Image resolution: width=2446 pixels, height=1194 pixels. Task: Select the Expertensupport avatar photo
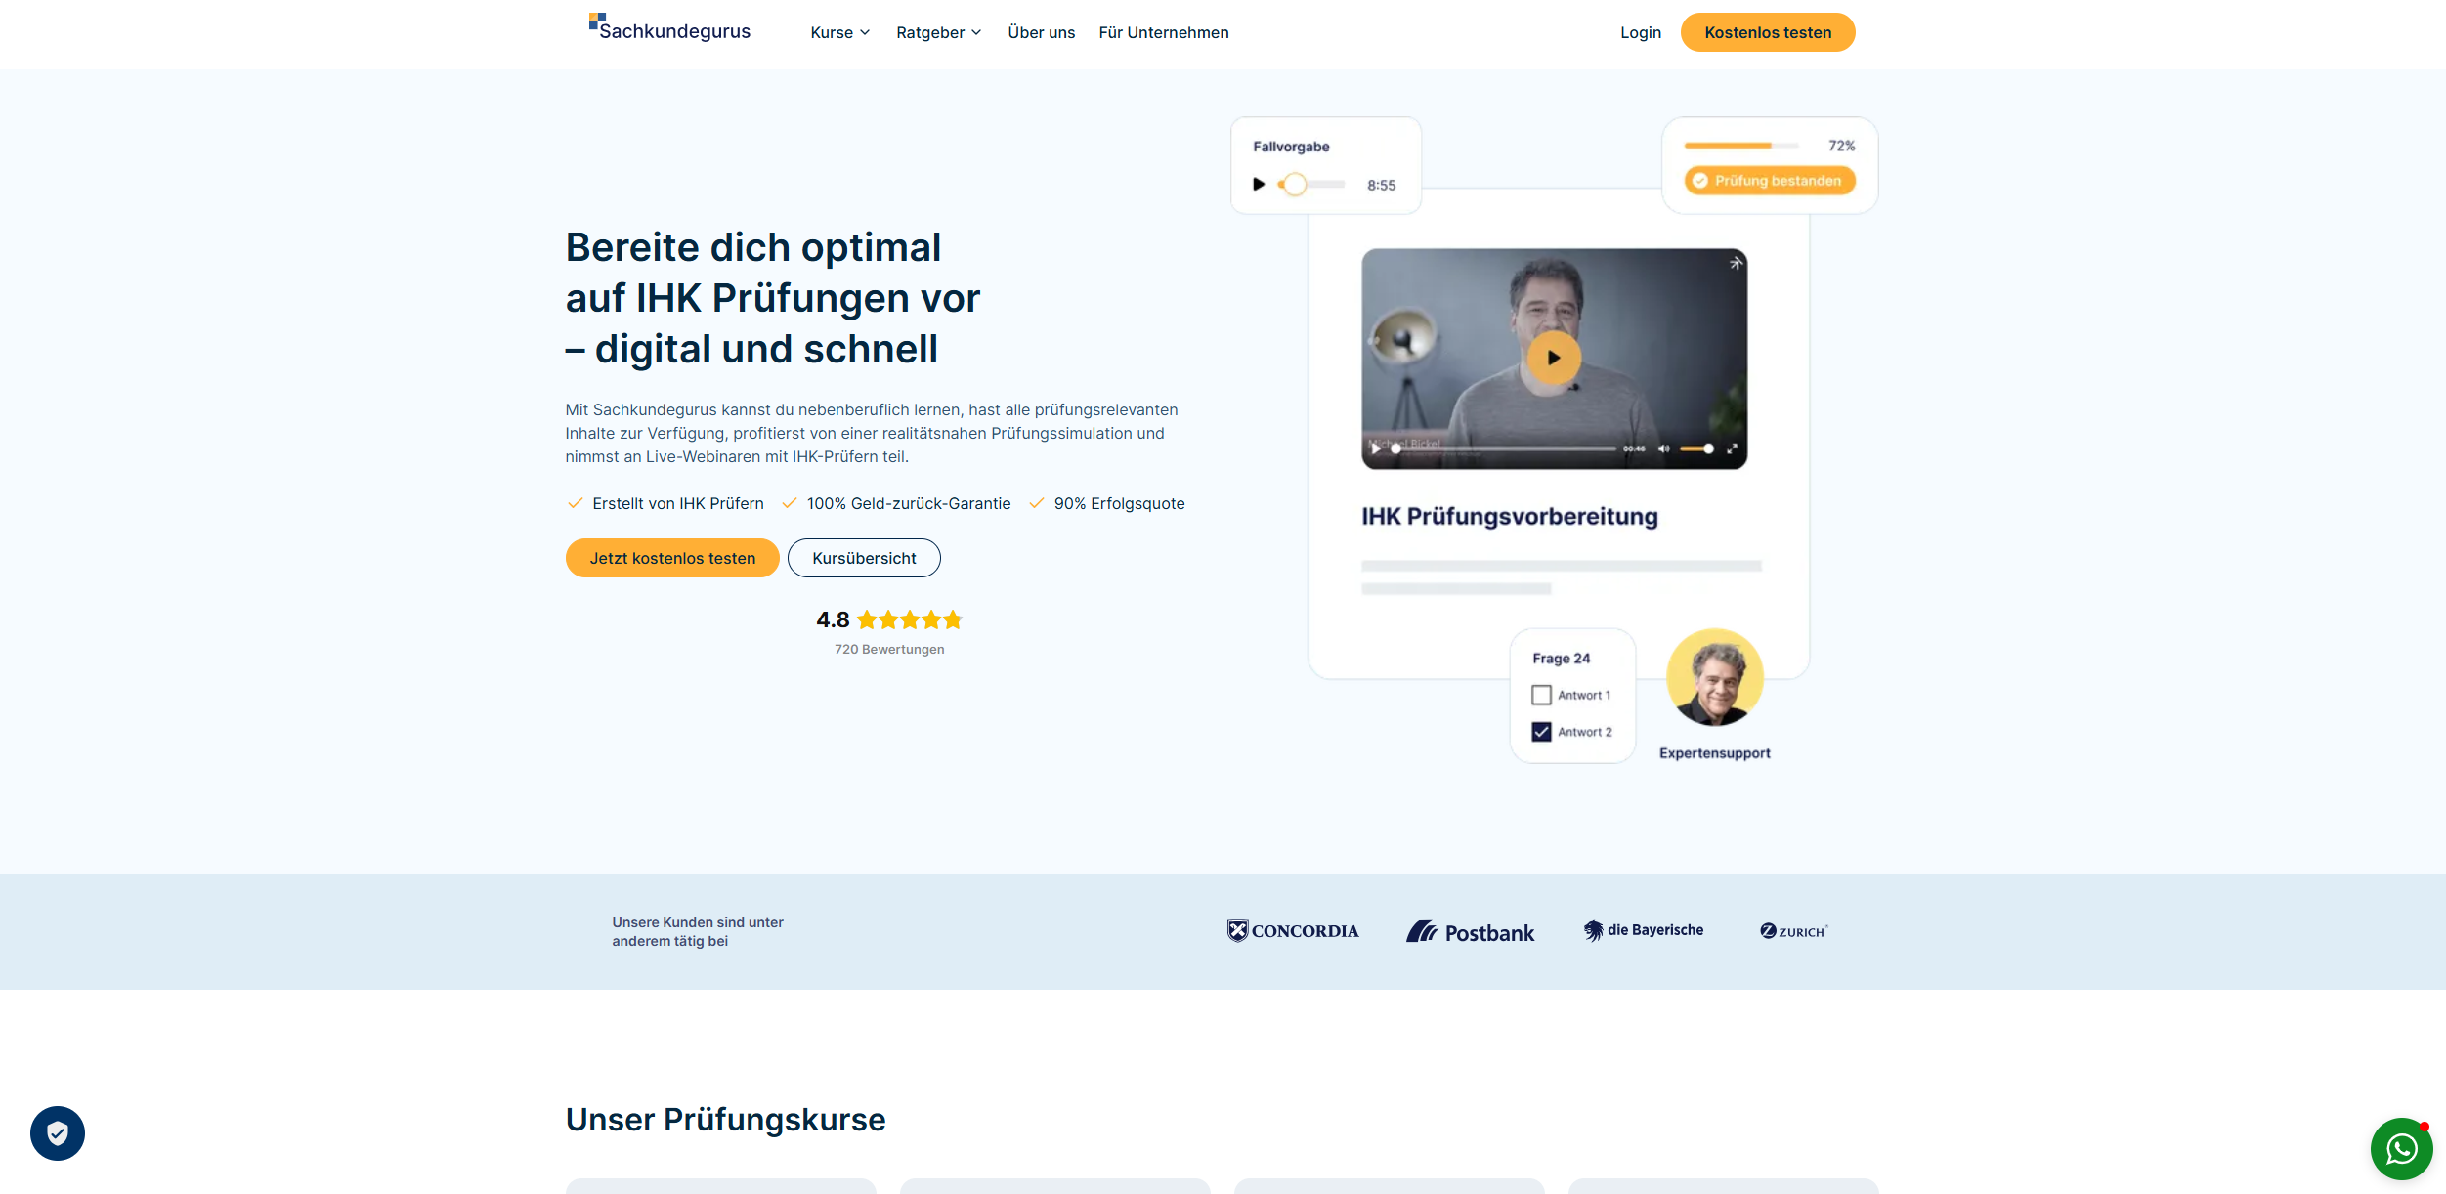click(1714, 676)
